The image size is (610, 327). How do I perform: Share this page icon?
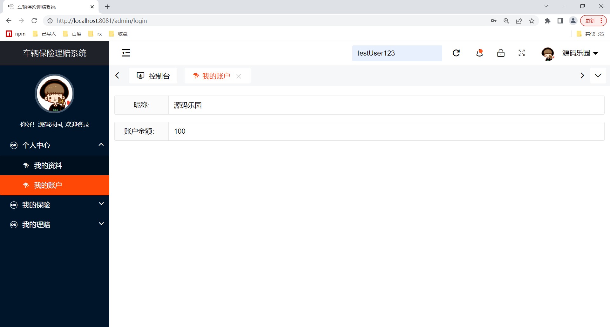click(x=519, y=21)
